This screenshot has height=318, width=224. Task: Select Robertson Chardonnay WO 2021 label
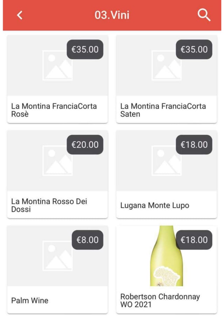(160, 300)
